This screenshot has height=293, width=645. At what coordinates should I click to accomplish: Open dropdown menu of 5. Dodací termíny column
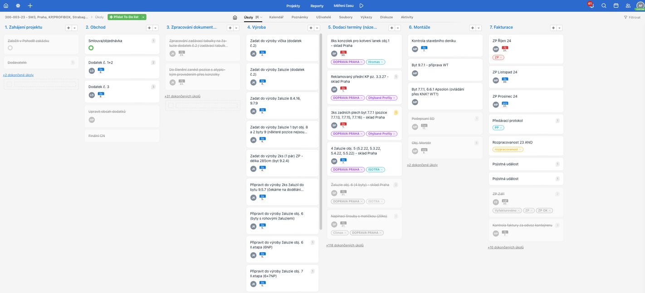398,28
